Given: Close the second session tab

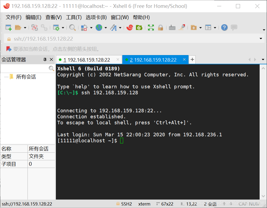Looking at the screenshot, I should click(x=184, y=59).
